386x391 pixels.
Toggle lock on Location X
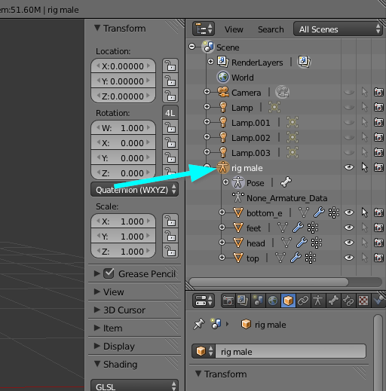(x=170, y=66)
